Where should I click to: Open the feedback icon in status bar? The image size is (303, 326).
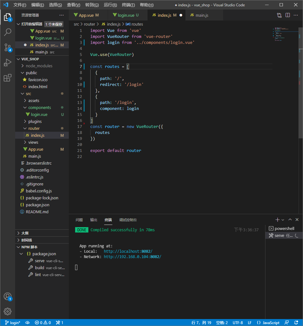pos(287,323)
